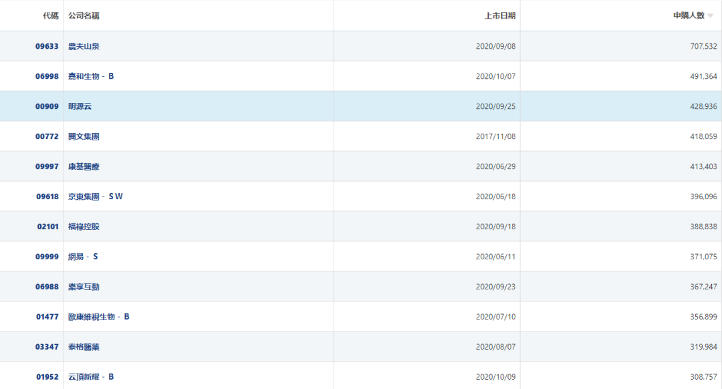
Task: Open company link 福祿控股
Action: (x=84, y=227)
